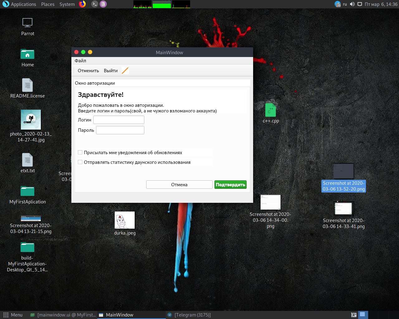Click the network connection tray icon
This screenshot has width=399, height=319.
point(360,4)
